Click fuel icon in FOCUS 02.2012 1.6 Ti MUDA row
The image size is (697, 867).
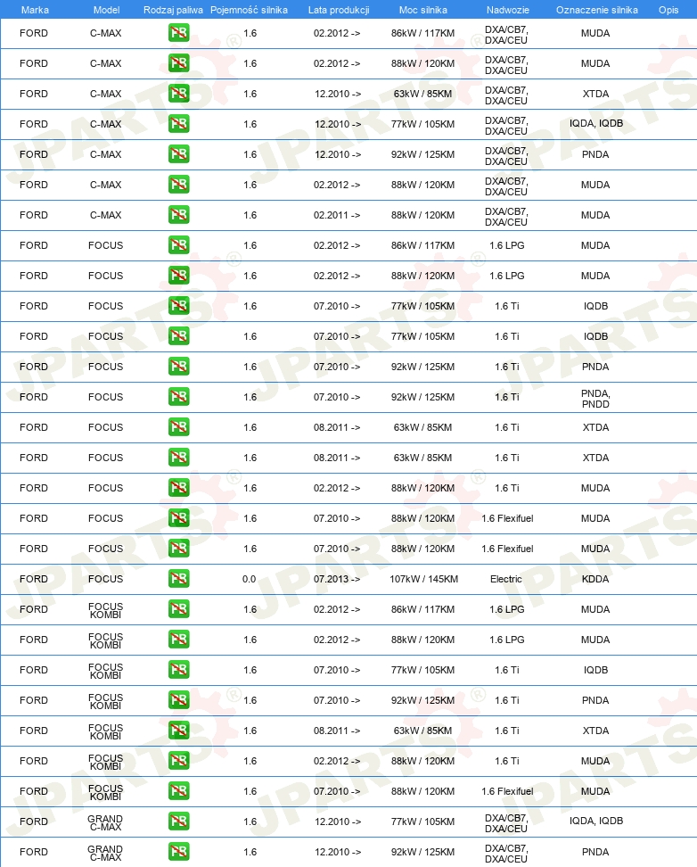tap(178, 488)
